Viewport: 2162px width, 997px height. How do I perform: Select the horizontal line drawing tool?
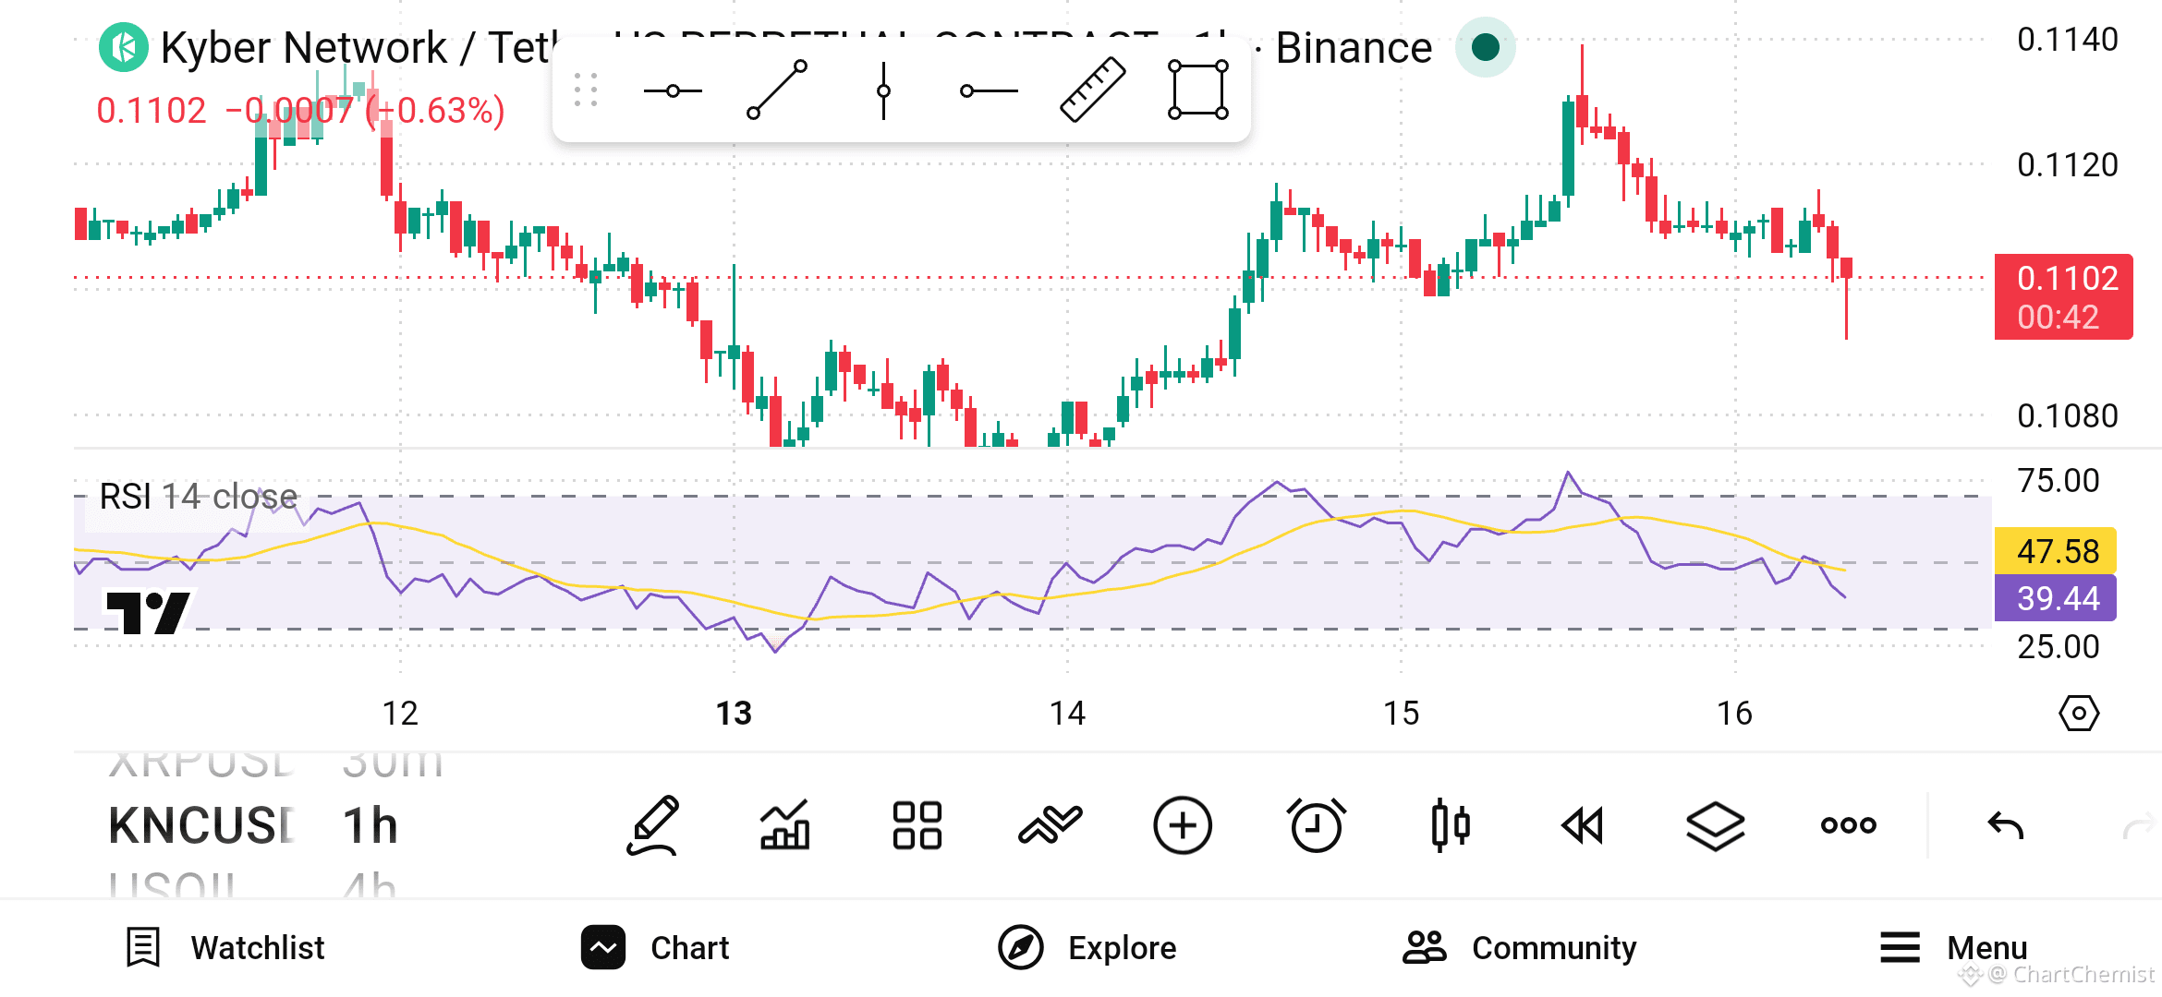pyautogui.click(x=673, y=90)
